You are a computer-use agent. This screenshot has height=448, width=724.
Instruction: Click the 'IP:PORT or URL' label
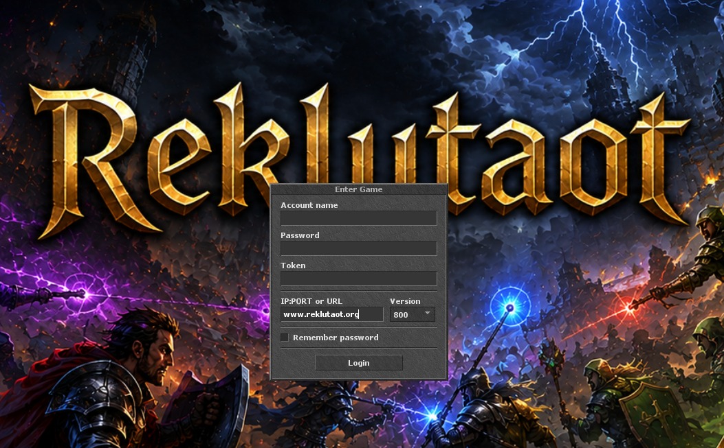311,301
